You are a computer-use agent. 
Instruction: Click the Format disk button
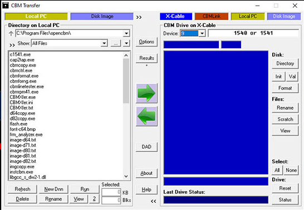point(285,88)
